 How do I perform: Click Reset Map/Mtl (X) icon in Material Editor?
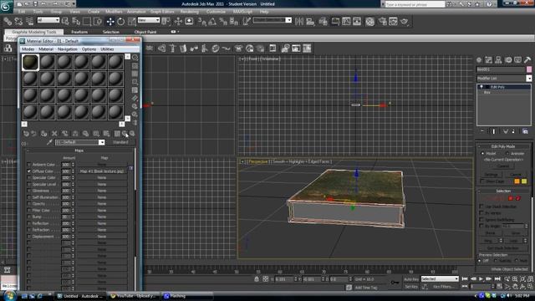[54, 134]
